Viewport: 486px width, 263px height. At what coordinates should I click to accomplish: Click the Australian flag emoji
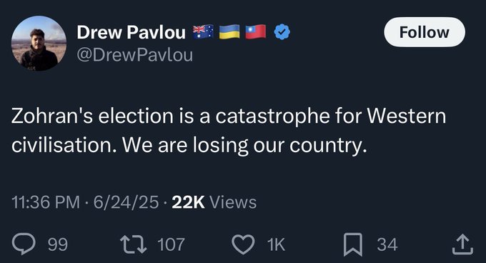(x=203, y=31)
